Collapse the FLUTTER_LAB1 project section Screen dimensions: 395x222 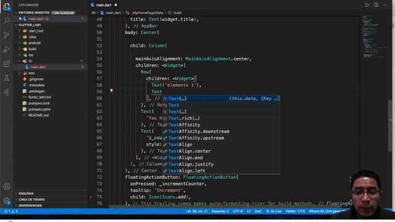30,25
